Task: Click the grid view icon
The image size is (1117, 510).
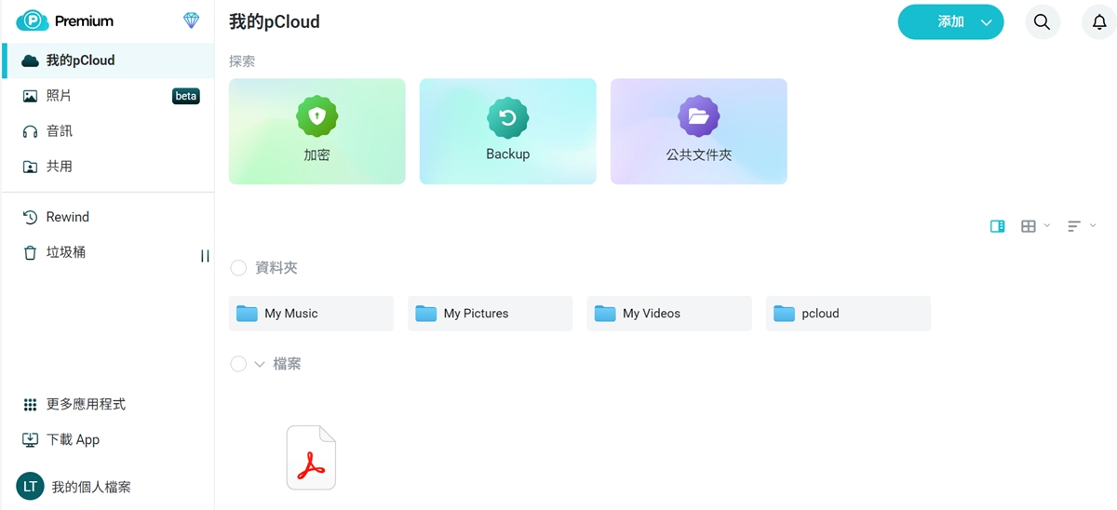Action: tap(1029, 226)
